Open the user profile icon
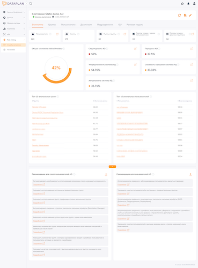198x268 pixels. [194, 4]
